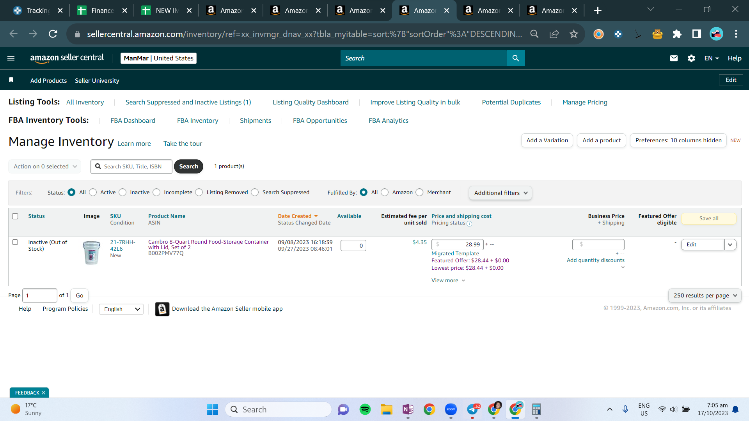Click the black Search inventory button
Screen dimensions: 749x421
[188, 166]
